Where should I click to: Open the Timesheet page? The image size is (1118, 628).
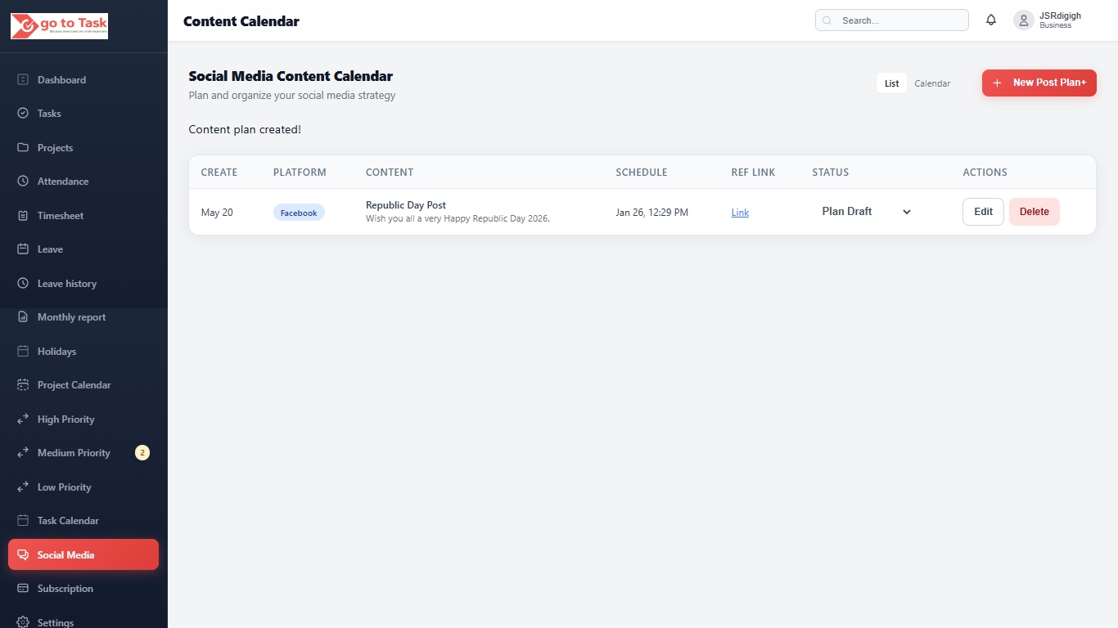[83, 216]
